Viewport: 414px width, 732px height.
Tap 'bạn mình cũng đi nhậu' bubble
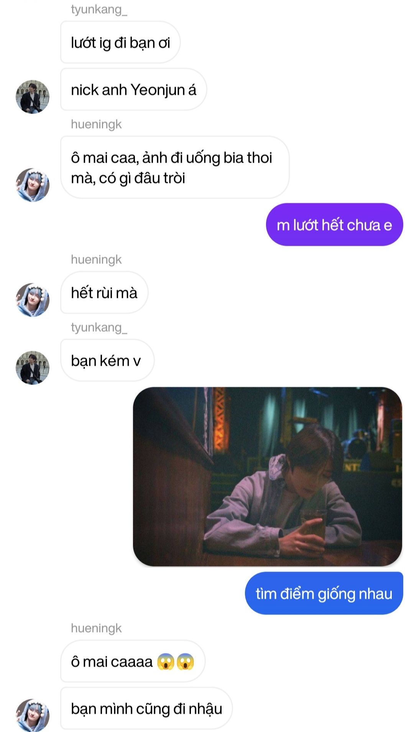(x=146, y=708)
